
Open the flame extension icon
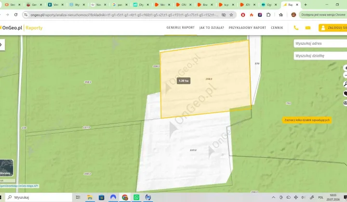coord(252,15)
